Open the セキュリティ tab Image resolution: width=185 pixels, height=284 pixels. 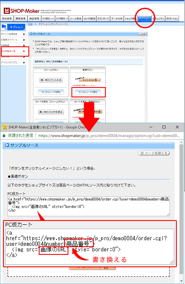point(158,18)
